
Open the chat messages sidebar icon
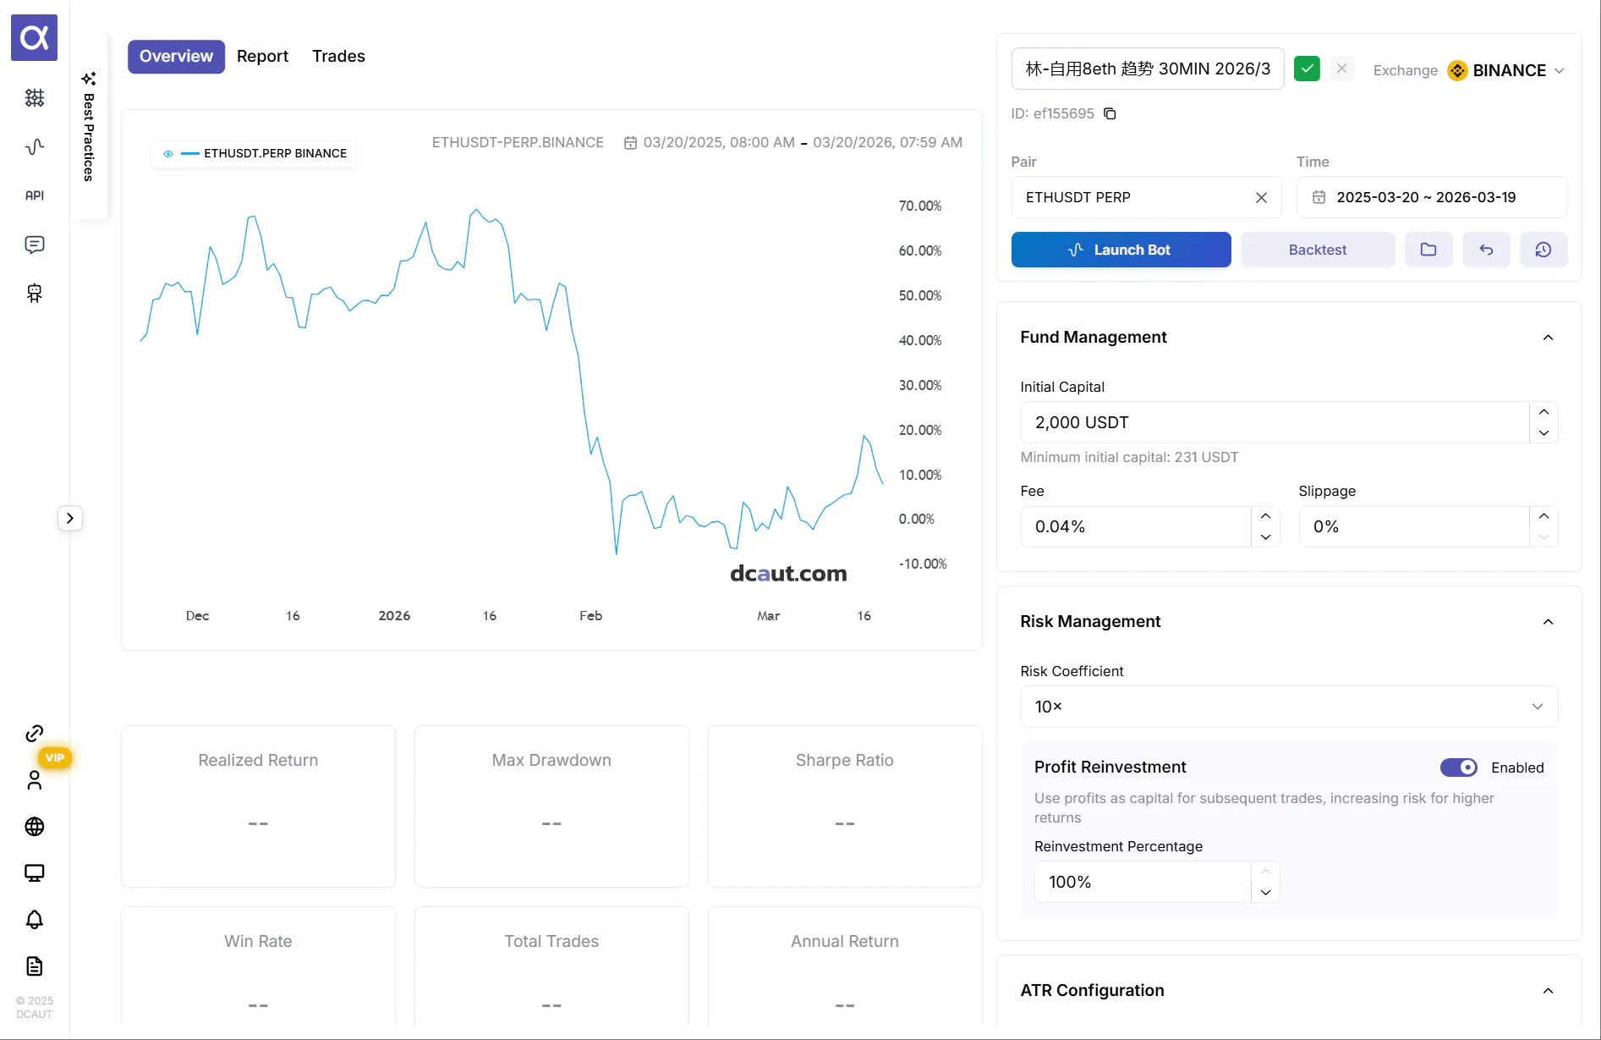pos(35,245)
